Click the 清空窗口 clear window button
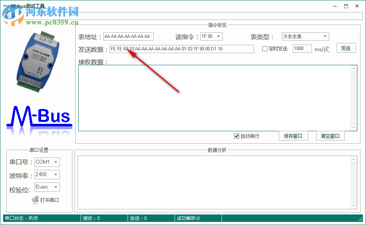The image size is (366, 225). click(331, 136)
